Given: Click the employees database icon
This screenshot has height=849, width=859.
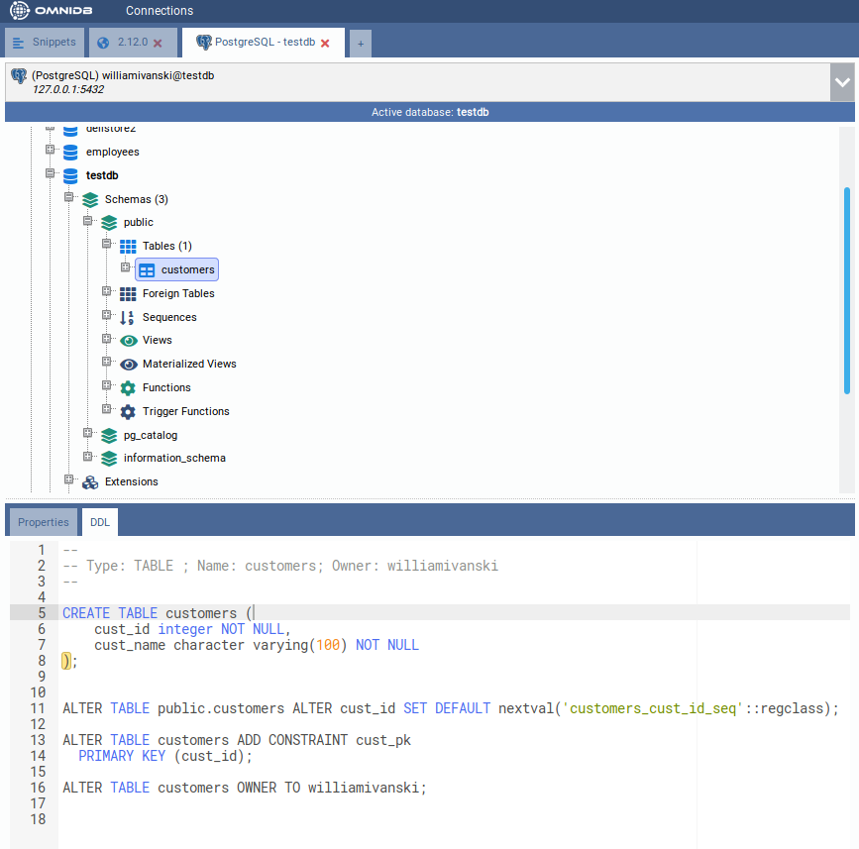Looking at the screenshot, I should [x=70, y=153].
